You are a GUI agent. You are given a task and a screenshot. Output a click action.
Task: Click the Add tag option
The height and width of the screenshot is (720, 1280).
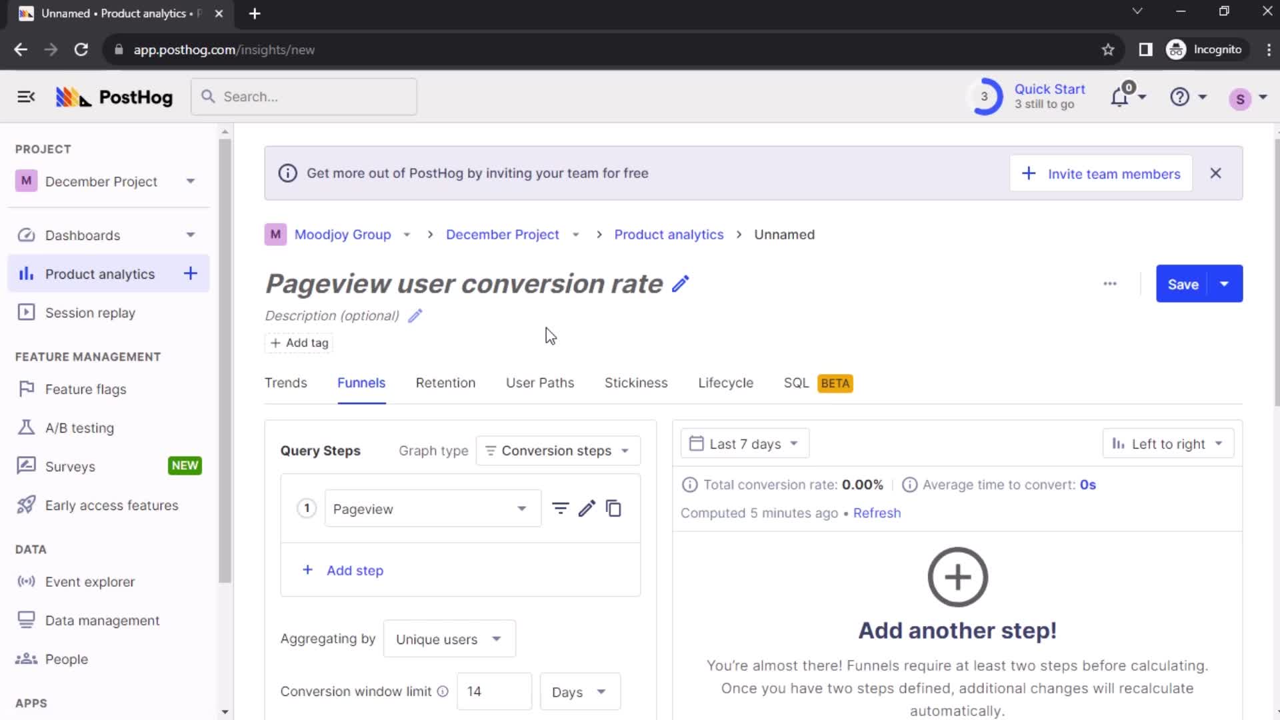click(299, 342)
